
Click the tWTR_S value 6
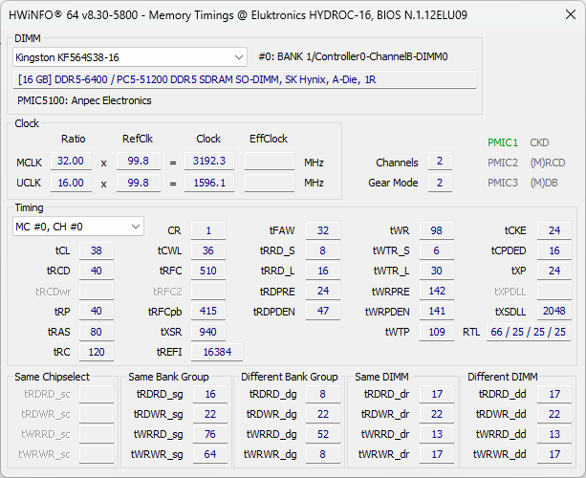pyautogui.click(x=437, y=250)
